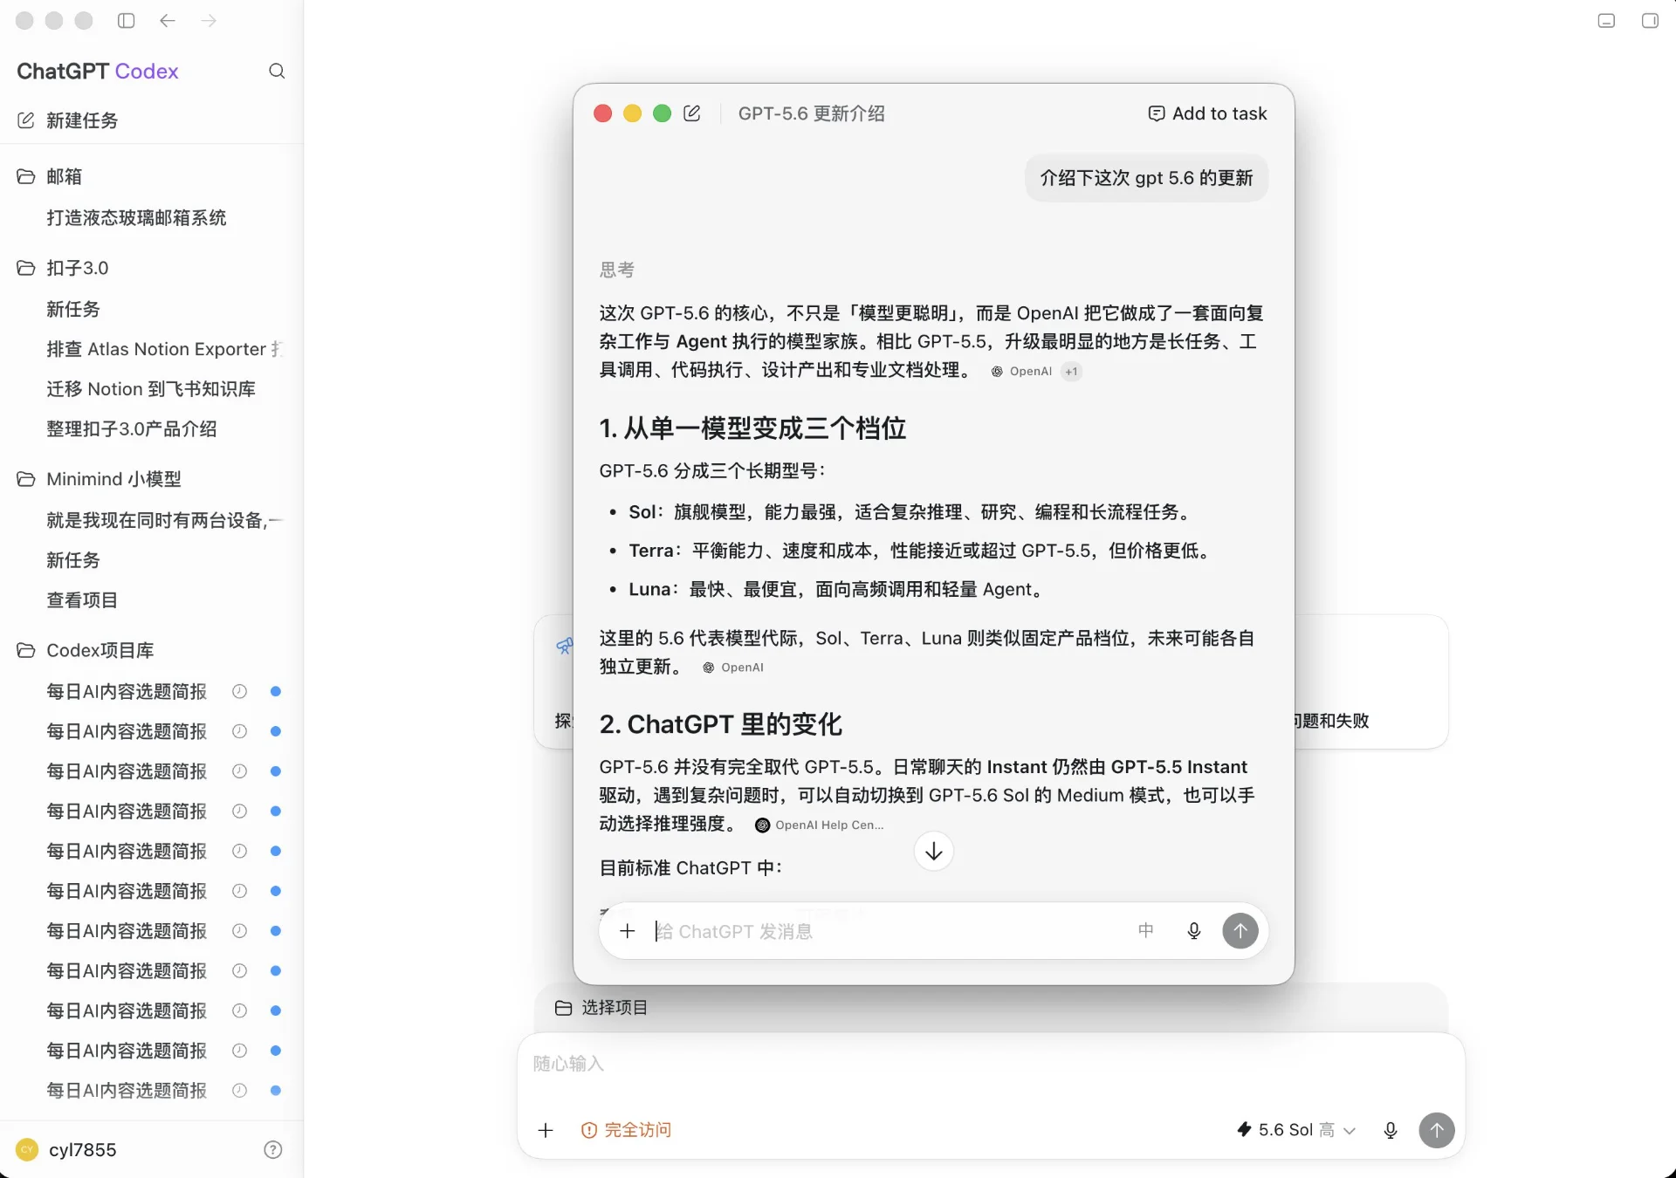Open the OpenAI Help Cen... citation
Screen dimensions: 1676x1178
click(x=820, y=825)
